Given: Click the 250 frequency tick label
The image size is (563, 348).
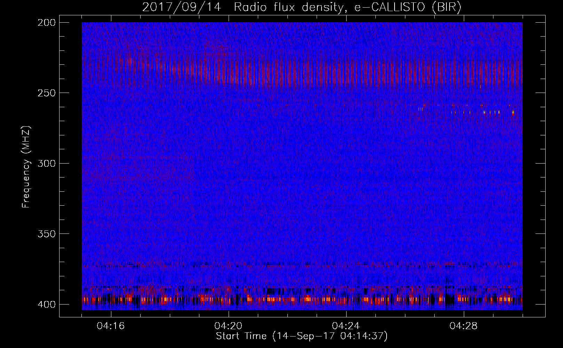Looking at the screenshot, I should (x=47, y=93).
